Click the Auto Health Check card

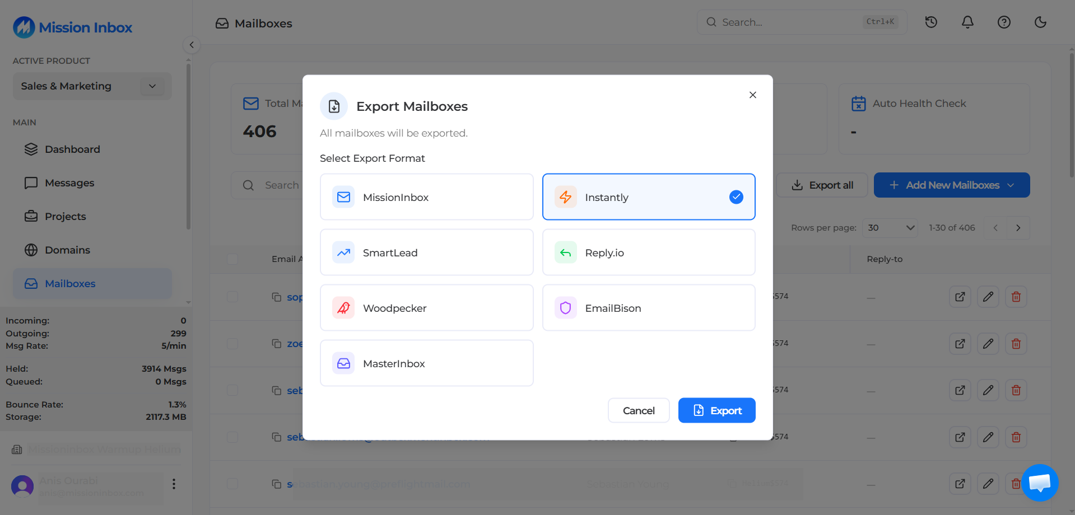pos(934,119)
